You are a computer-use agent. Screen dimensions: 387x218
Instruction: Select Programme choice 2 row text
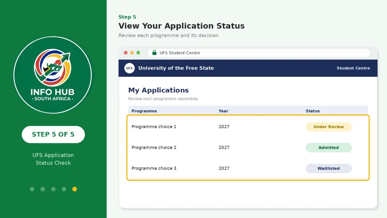[154, 147]
